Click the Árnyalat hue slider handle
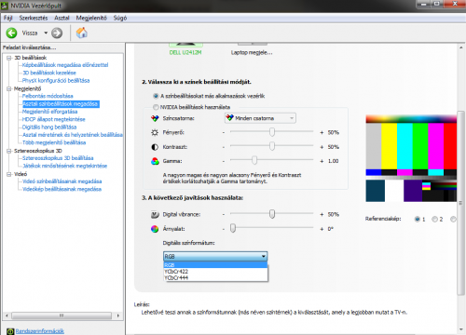 (x=233, y=228)
